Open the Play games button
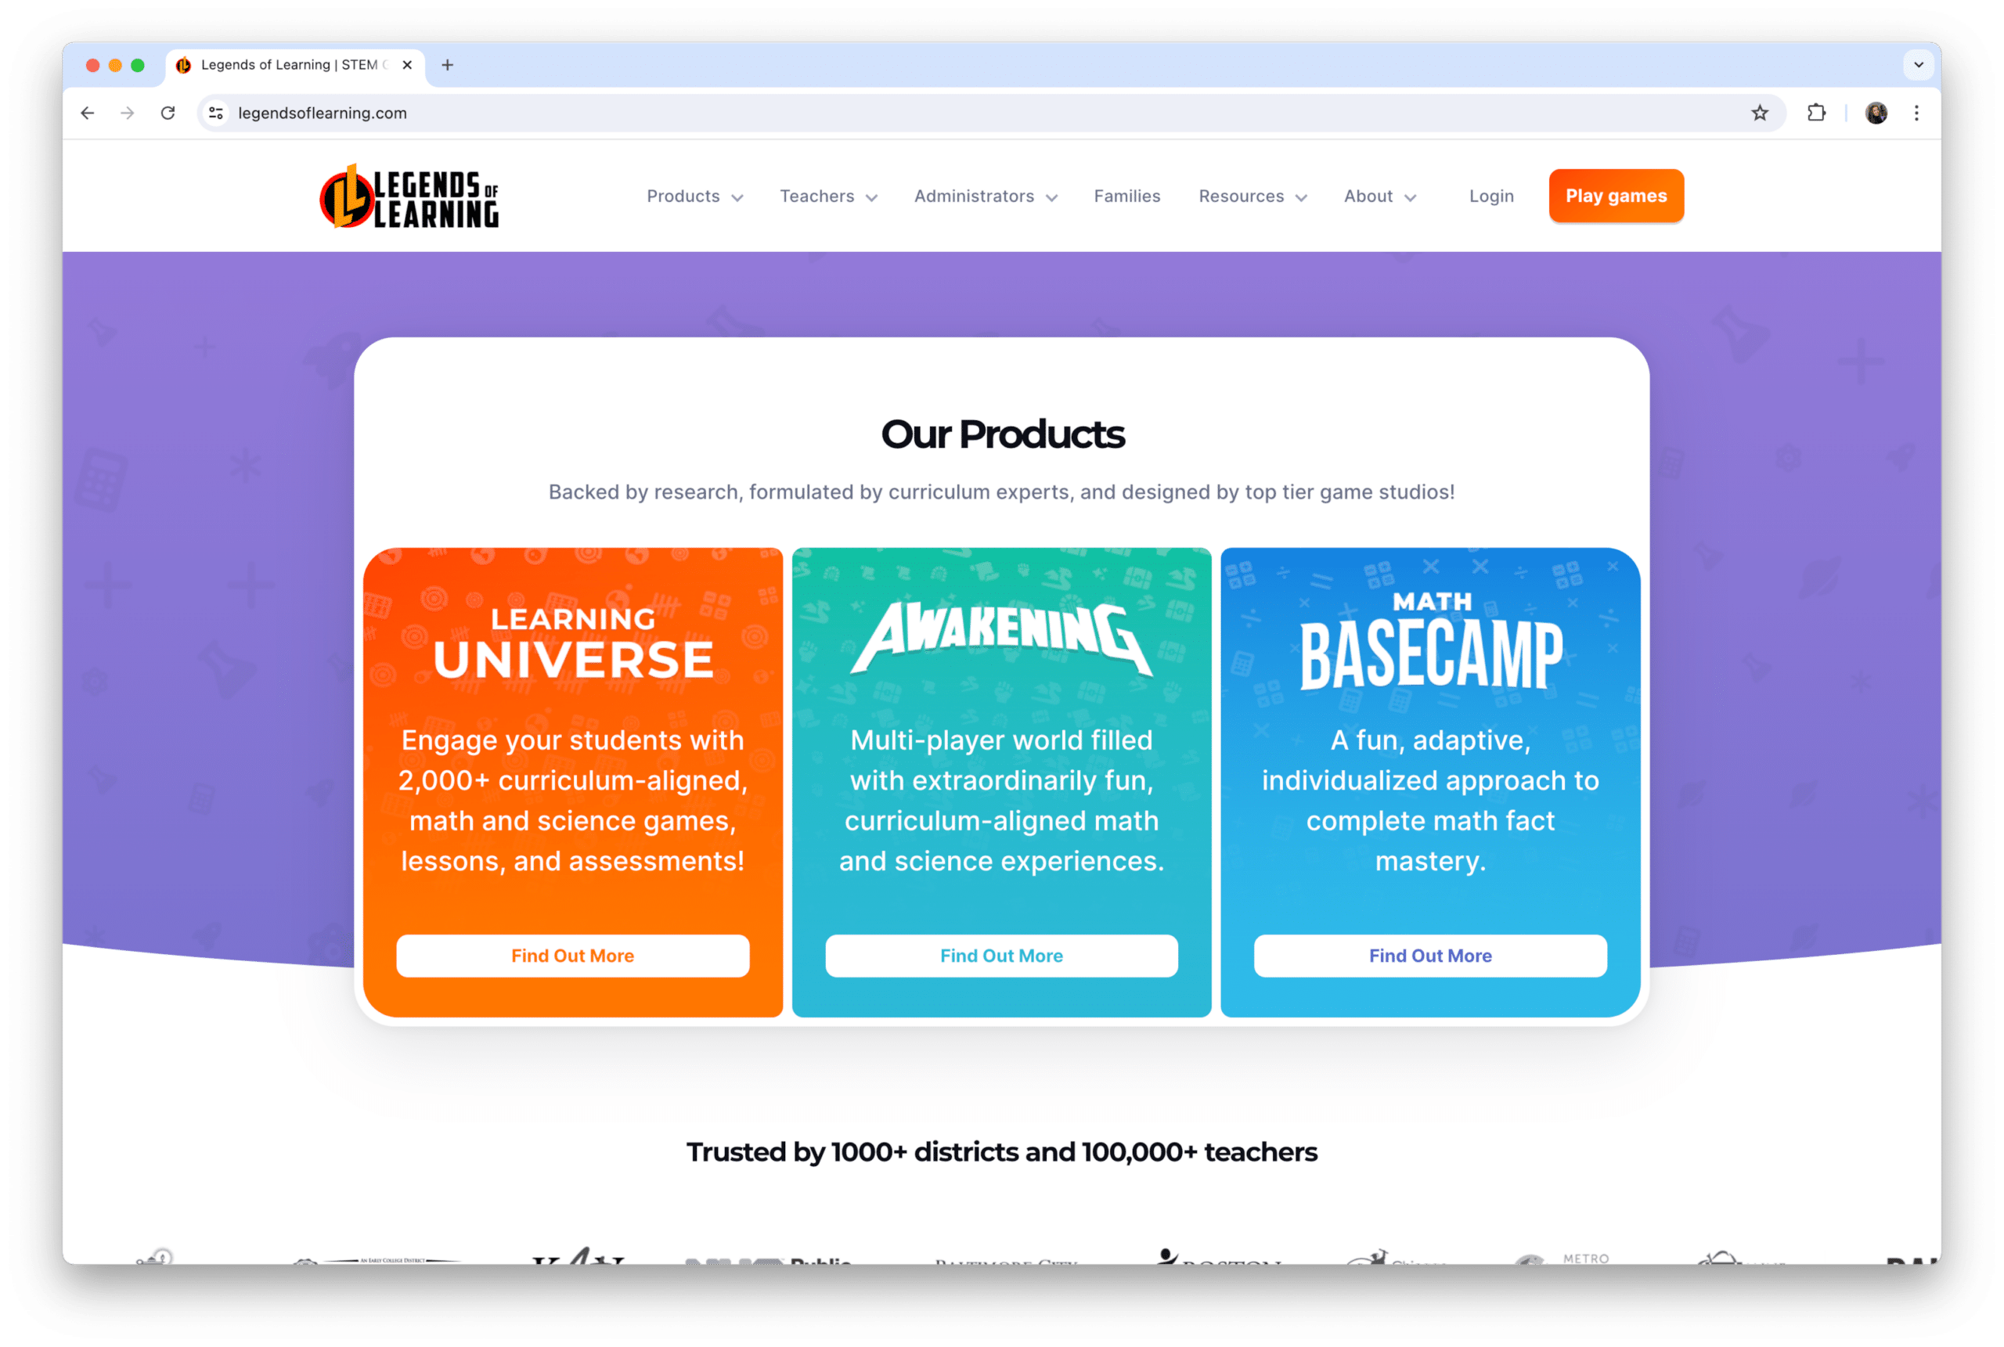The height and width of the screenshot is (1347, 2004). click(1615, 196)
